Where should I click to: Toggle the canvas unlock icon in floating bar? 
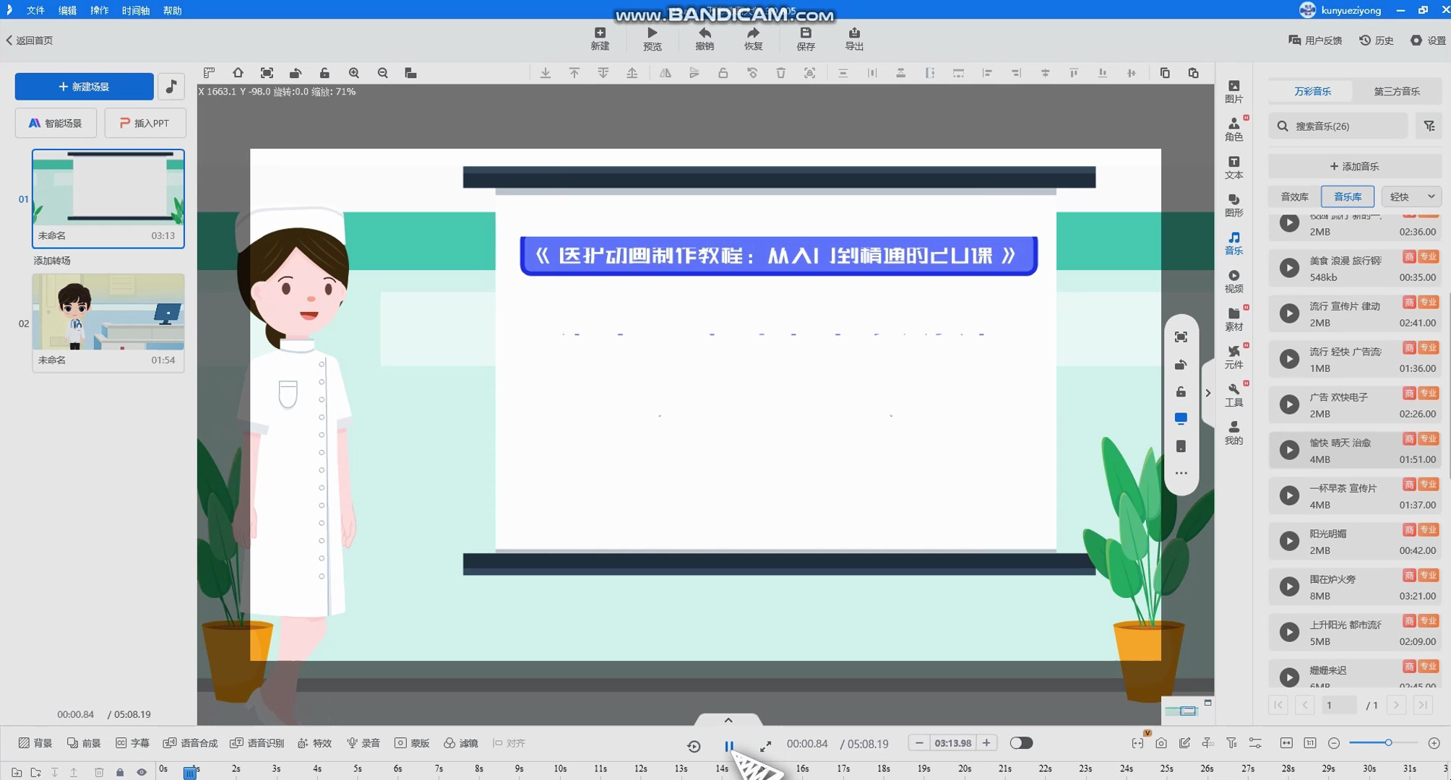[1181, 391]
